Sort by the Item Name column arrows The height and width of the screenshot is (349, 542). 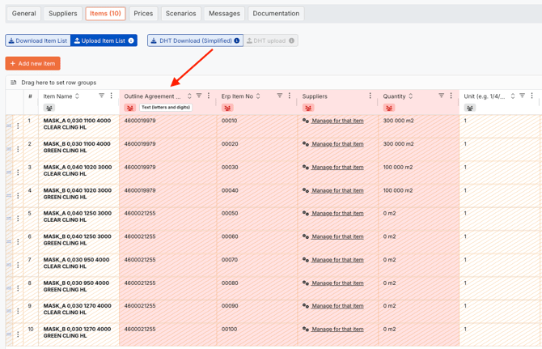78,96
